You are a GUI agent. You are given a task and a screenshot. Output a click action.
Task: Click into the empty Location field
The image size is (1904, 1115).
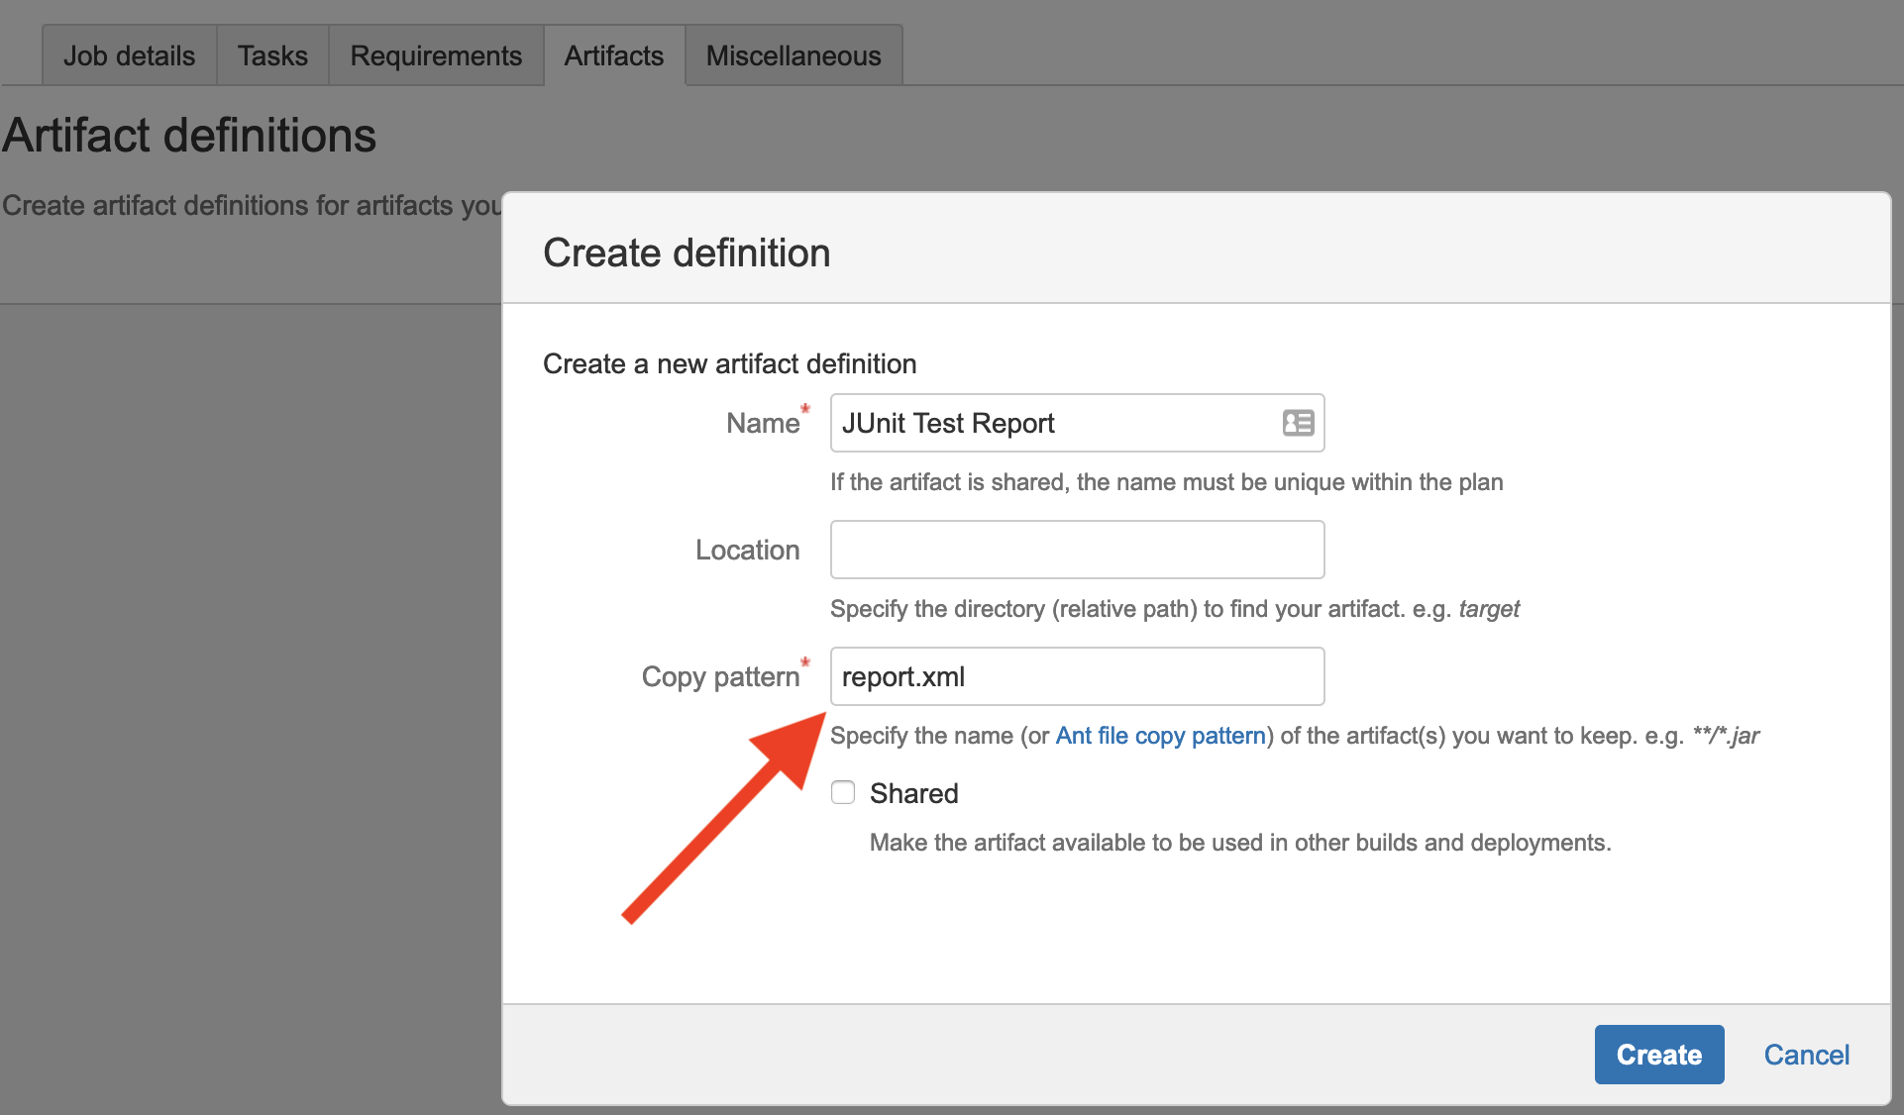(1077, 550)
